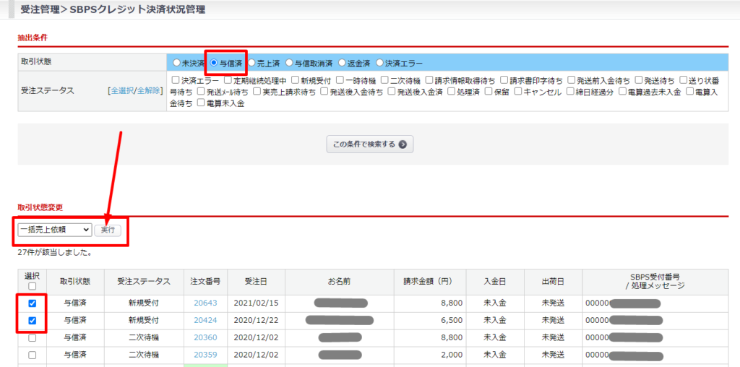Click the 全選択 link
The width and height of the screenshot is (740, 367).
121,91
